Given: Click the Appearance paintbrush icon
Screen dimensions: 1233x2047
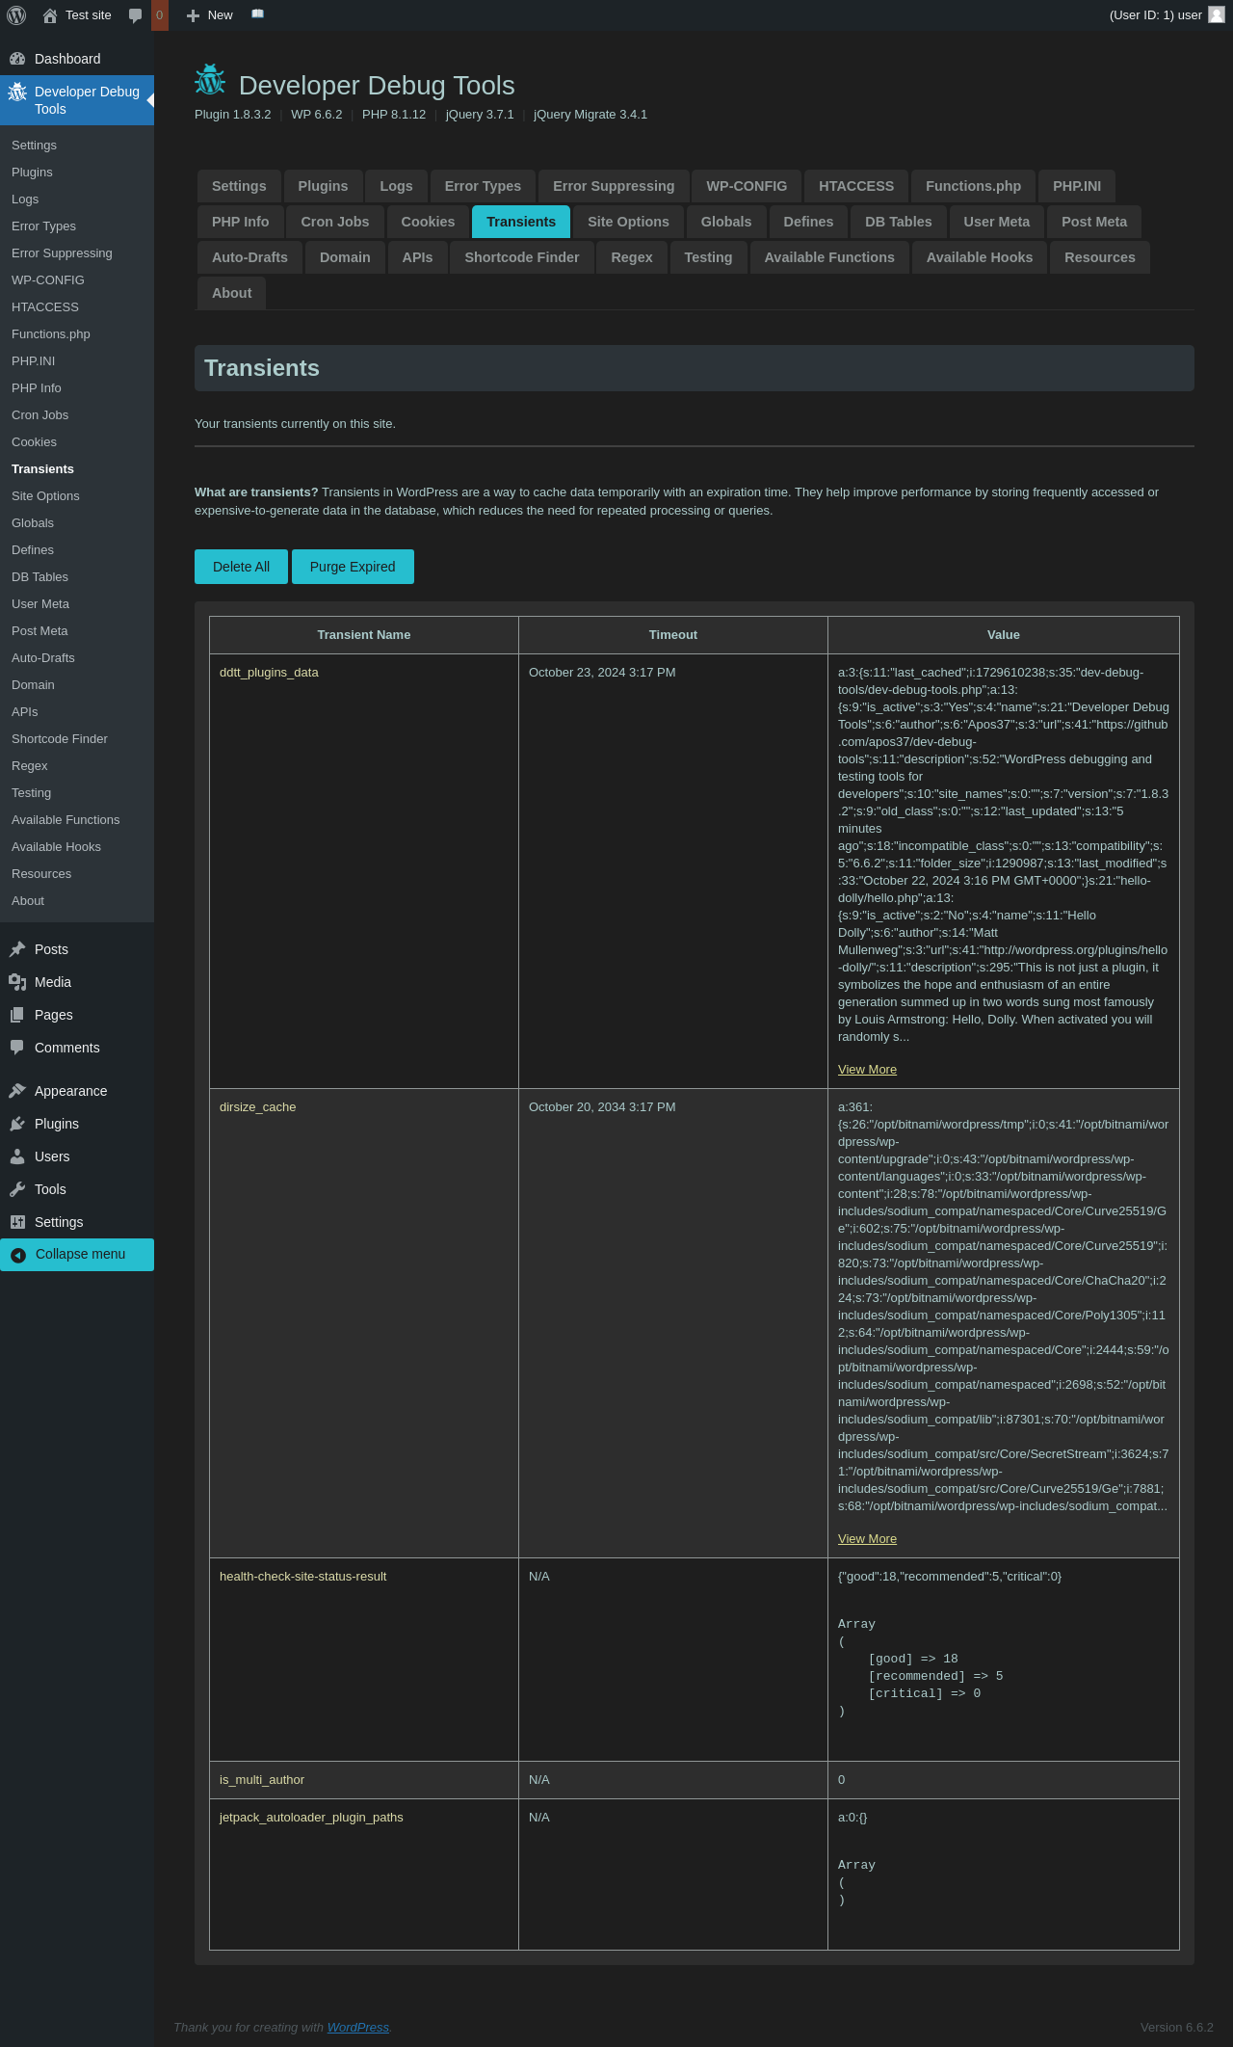Looking at the screenshot, I should (17, 1091).
